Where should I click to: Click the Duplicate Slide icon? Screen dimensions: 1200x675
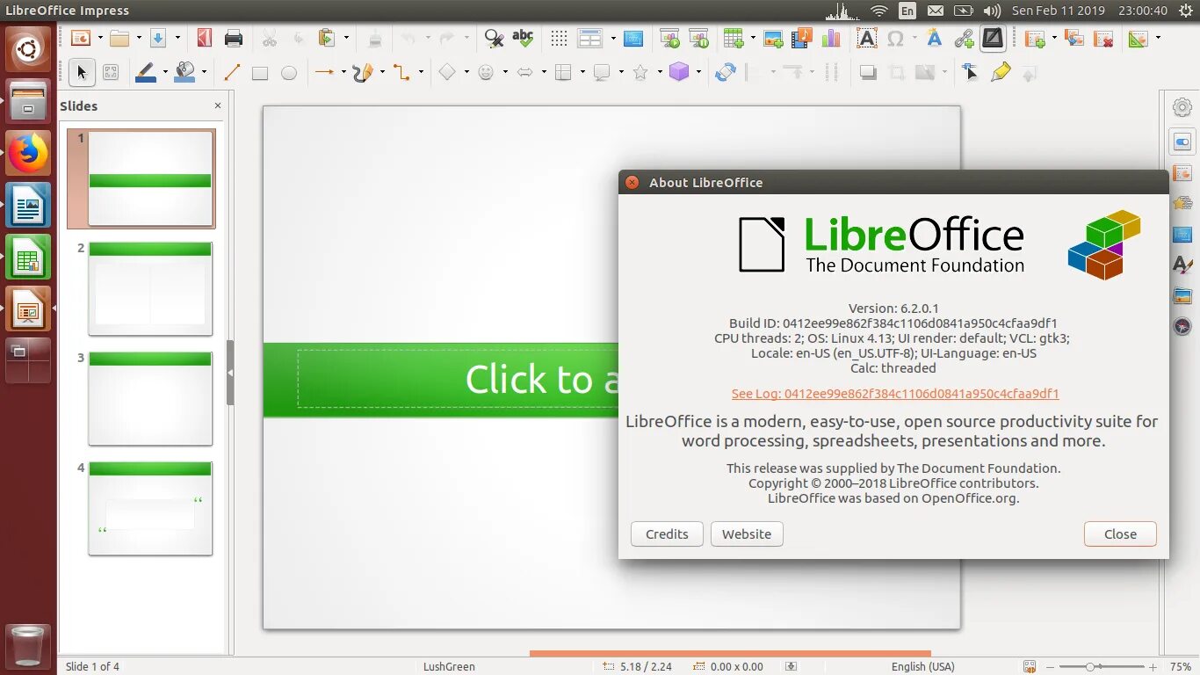click(1073, 38)
